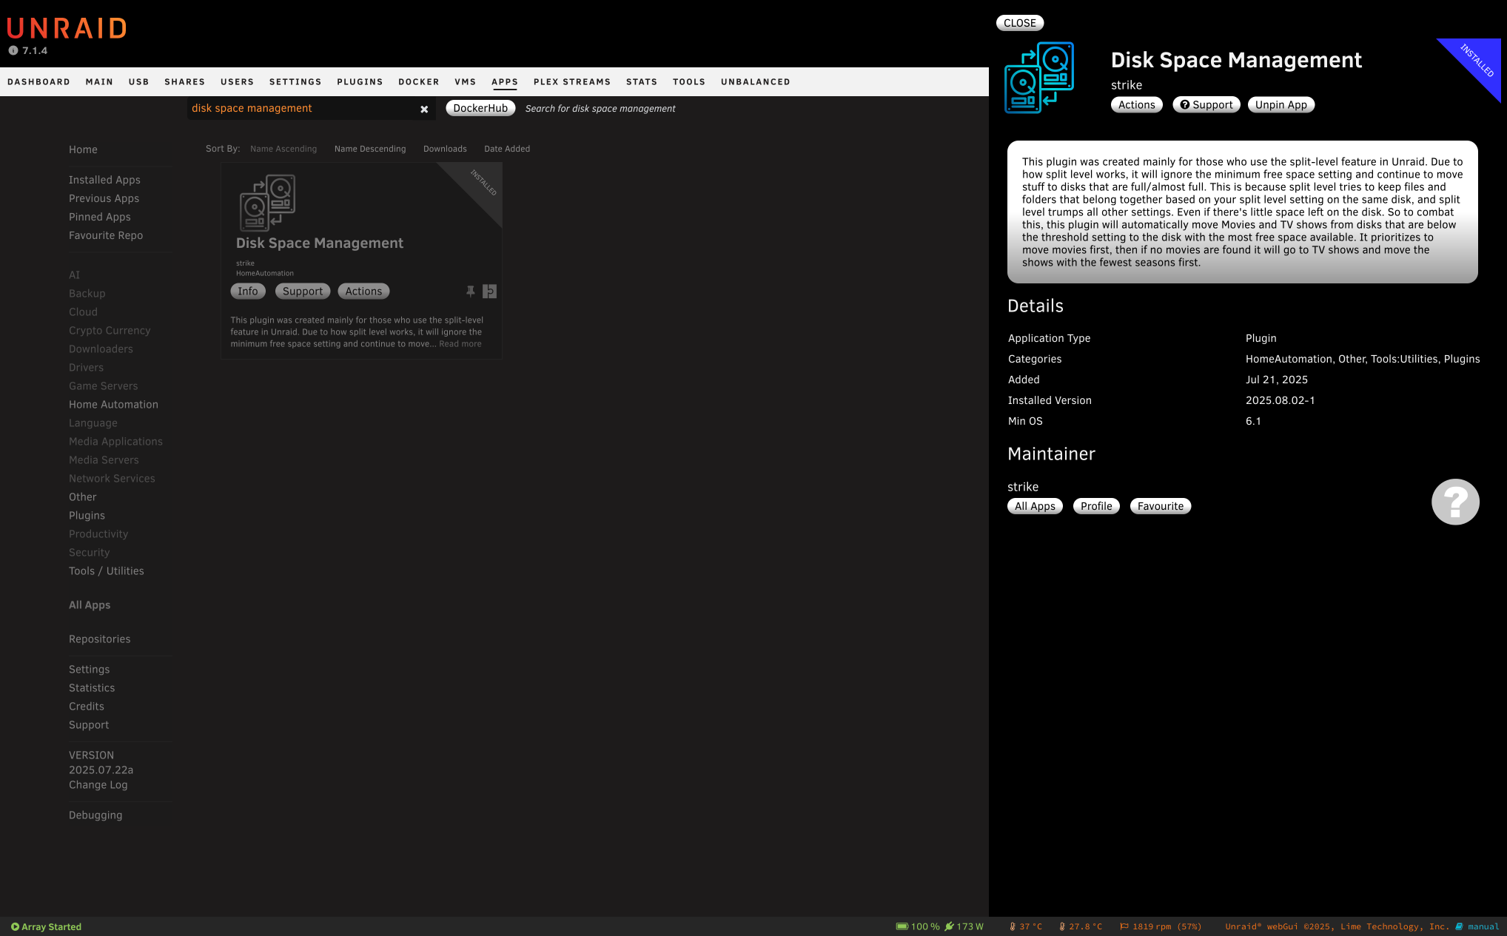Click the 173 W power indicator
The image size is (1507, 936).
[x=964, y=926]
